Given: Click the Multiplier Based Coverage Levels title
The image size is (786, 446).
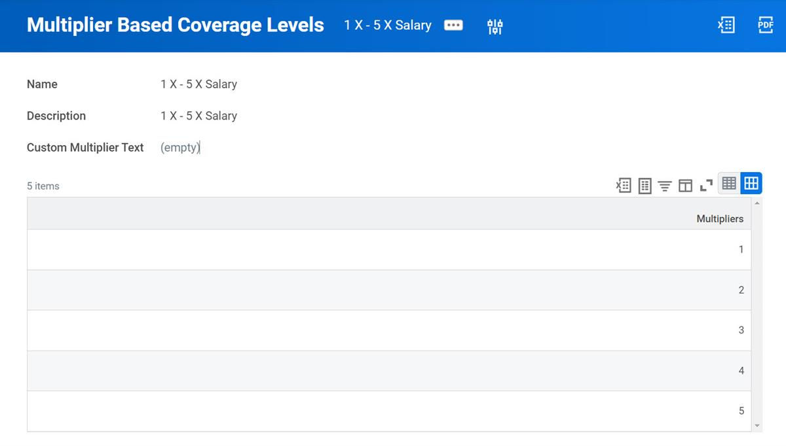Looking at the screenshot, I should coord(176,25).
